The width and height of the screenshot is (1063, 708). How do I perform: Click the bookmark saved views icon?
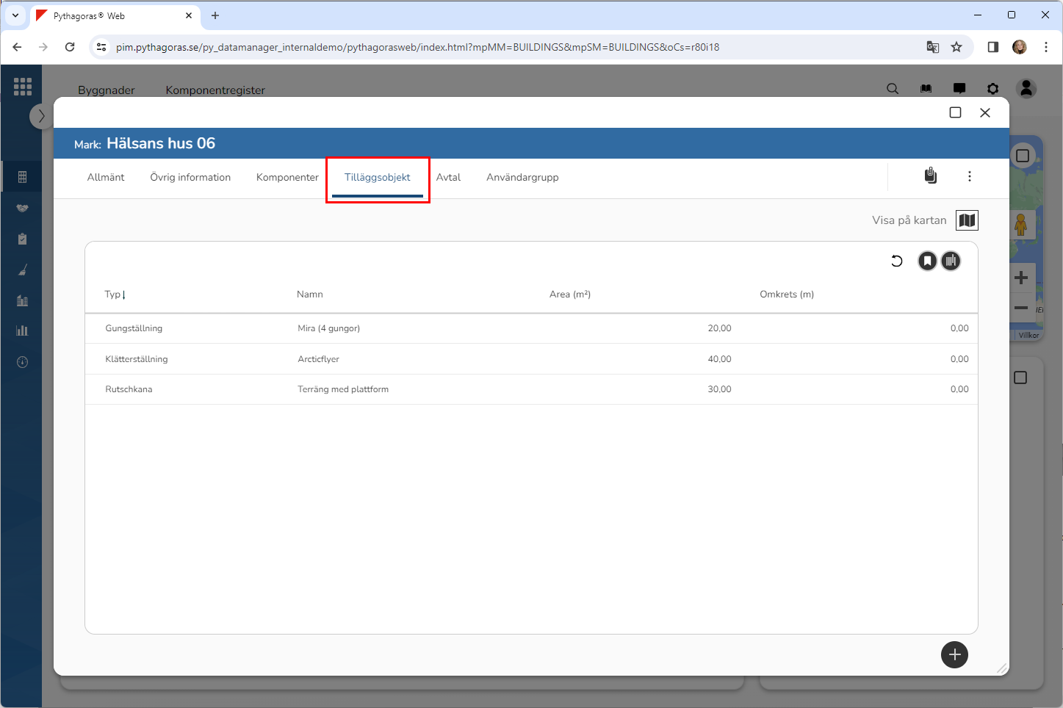coord(927,261)
